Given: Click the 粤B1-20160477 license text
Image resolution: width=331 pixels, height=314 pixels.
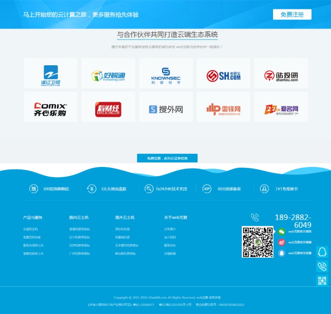Looking at the screenshot, I should tap(143, 305).
